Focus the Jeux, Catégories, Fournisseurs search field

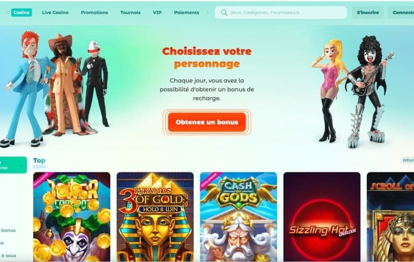click(280, 12)
